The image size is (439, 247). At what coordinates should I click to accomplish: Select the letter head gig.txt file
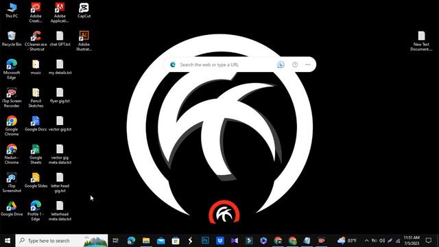click(x=60, y=183)
